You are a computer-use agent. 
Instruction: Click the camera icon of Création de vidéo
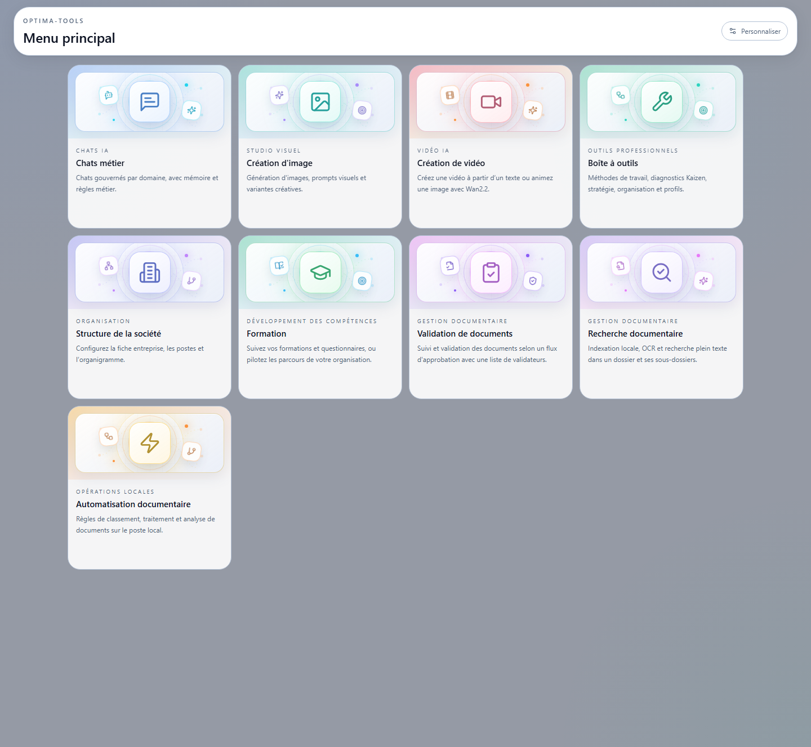[x=491, y=102]
